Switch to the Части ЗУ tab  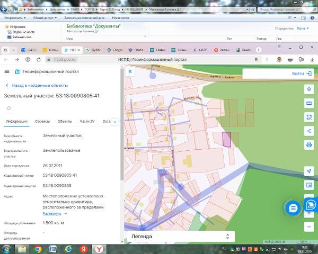87,121
